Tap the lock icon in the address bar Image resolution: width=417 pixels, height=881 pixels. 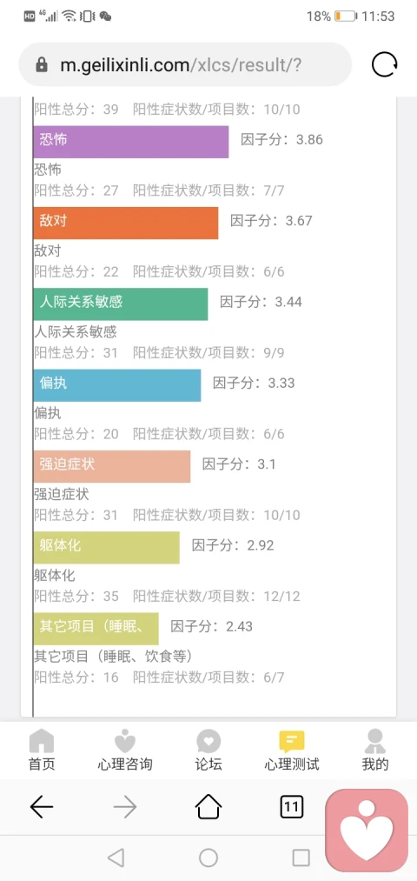(42, 65)
